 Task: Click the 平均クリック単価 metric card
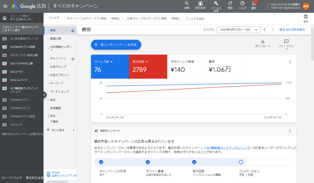click(x=186, y=67)
